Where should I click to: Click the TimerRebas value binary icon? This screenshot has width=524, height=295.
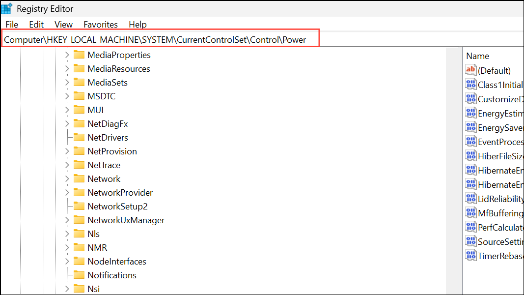470,256
